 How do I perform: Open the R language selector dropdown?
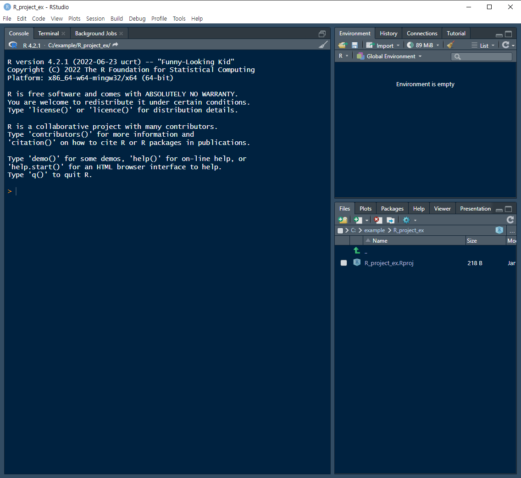tap(343, 56)
